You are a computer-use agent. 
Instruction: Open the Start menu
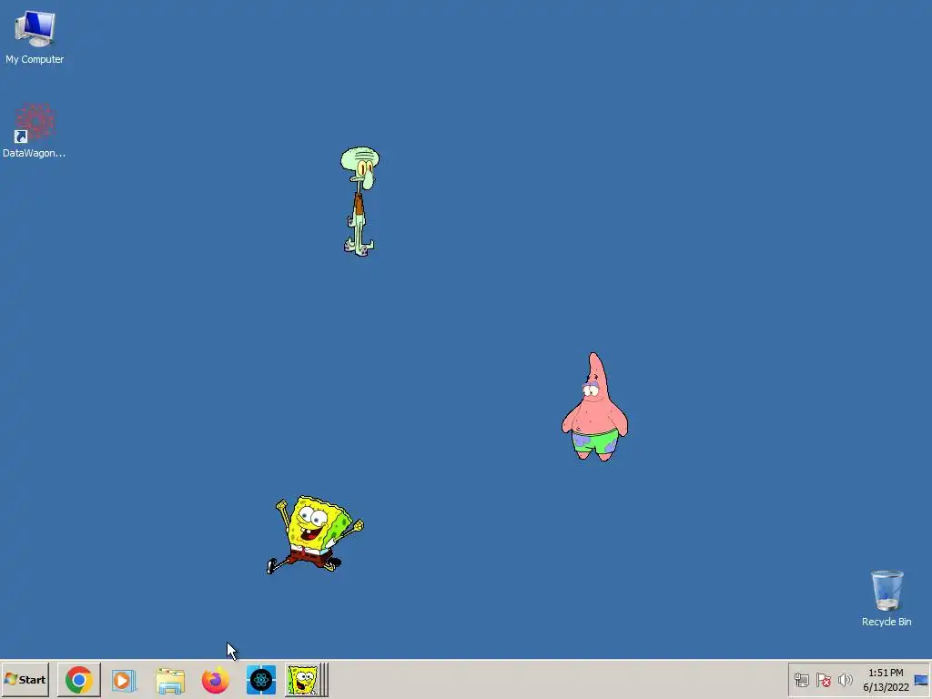click(25, 679)
